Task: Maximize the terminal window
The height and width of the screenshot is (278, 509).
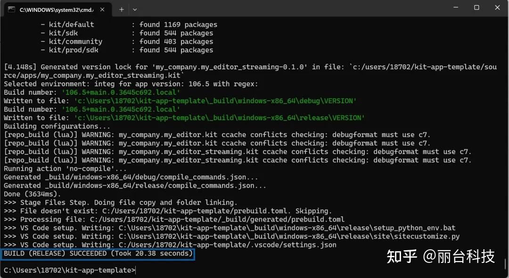Action: pos(476,8)
